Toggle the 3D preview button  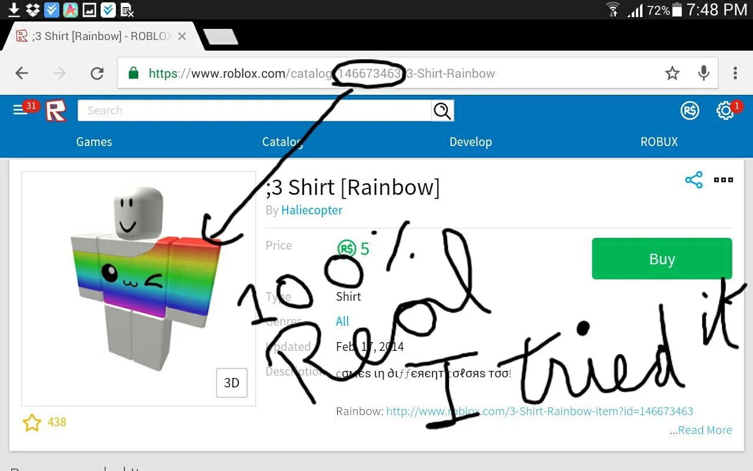[232, 383]
